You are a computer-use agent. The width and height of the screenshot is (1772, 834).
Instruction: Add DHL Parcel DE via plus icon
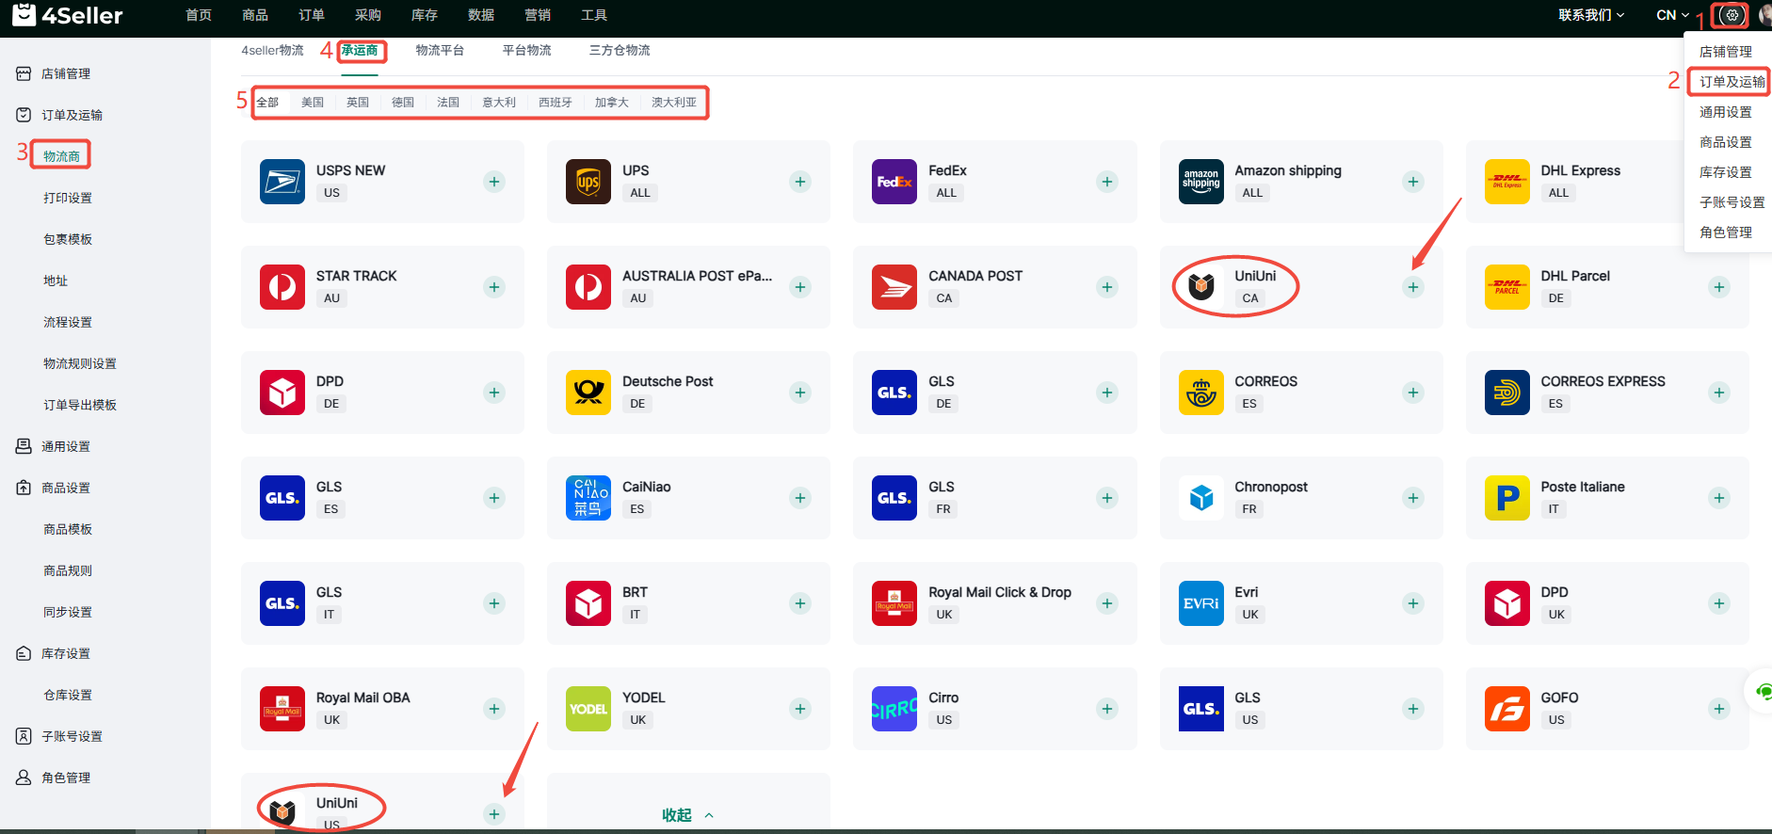1719,287
